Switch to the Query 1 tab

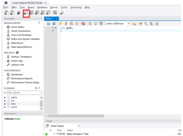click(x=50, y=19)
